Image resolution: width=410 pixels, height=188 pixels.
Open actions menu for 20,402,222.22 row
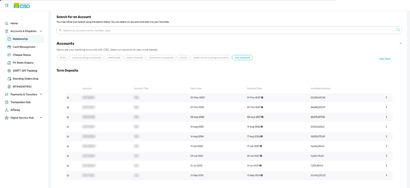point(386,175)
